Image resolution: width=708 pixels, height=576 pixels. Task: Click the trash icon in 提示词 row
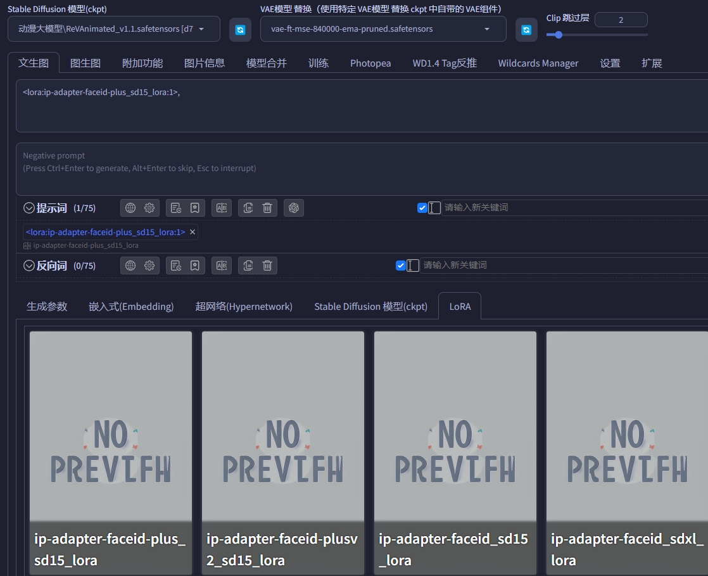267,208
